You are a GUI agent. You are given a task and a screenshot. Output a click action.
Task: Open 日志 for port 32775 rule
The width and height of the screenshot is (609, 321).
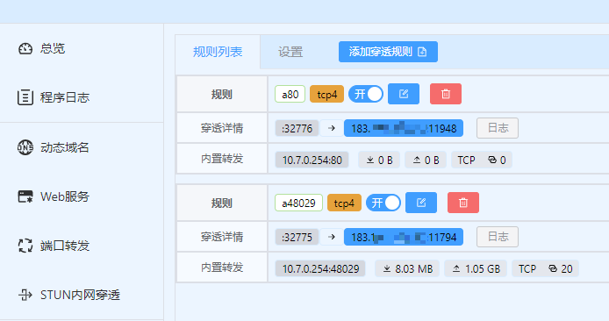[x=498, y=237]
